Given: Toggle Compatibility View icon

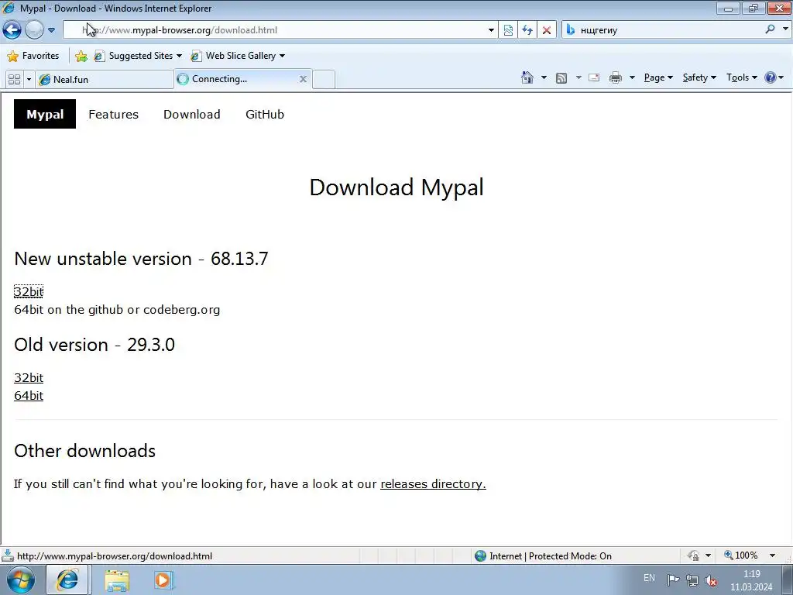Looking at the screenshot, I should 508,30.
